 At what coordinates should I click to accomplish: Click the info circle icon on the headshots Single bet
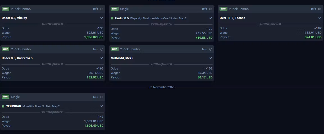(x=211, y=9)
